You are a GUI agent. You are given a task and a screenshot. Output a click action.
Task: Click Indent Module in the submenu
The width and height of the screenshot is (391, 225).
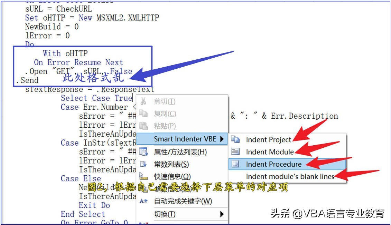270,151
